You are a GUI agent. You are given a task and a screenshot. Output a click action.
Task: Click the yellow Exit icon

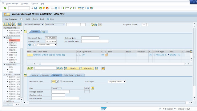44,8
